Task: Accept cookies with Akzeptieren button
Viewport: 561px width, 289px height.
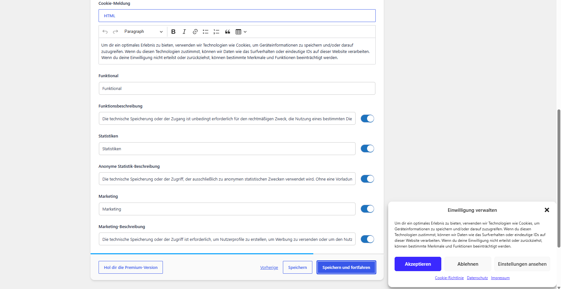Action: click(418, 264)
